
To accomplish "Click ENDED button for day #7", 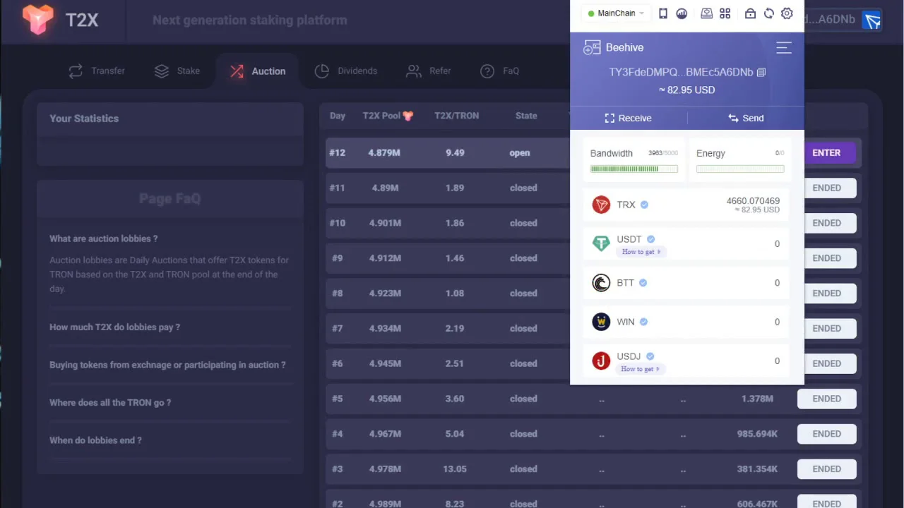I will (x=827, y=328).
